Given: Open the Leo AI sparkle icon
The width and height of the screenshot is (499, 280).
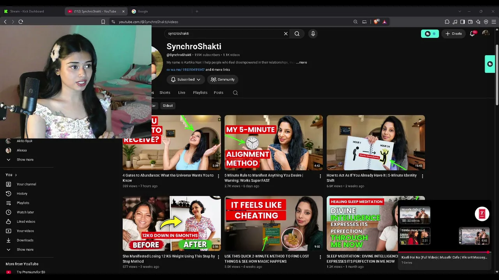Looking at the screenshot, I should click(478, 22).
